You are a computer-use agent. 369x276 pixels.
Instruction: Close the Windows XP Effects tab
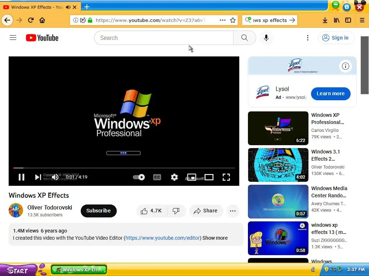(75, 7)
